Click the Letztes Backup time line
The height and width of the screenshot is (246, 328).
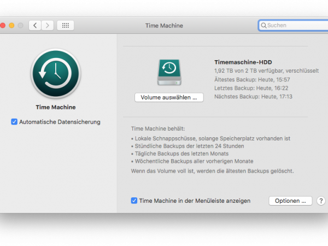point(251,88)
